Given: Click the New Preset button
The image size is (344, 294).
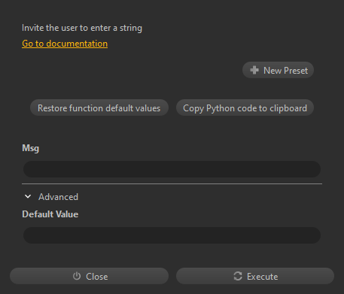Looking at the screenshot, I should [278, 70].
